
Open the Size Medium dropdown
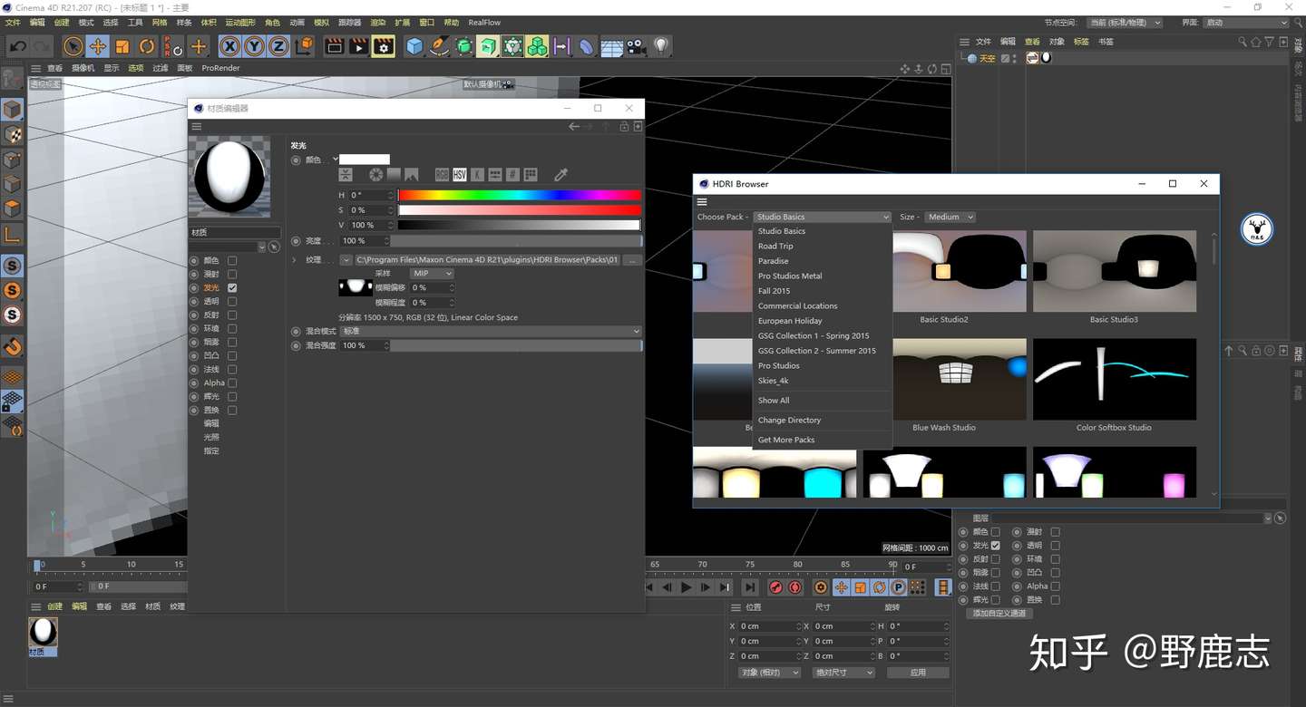950,217
